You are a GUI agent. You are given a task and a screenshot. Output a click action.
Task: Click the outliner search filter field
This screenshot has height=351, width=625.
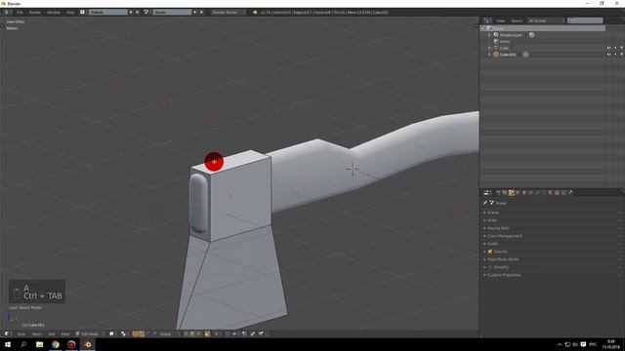pos(585,20)
